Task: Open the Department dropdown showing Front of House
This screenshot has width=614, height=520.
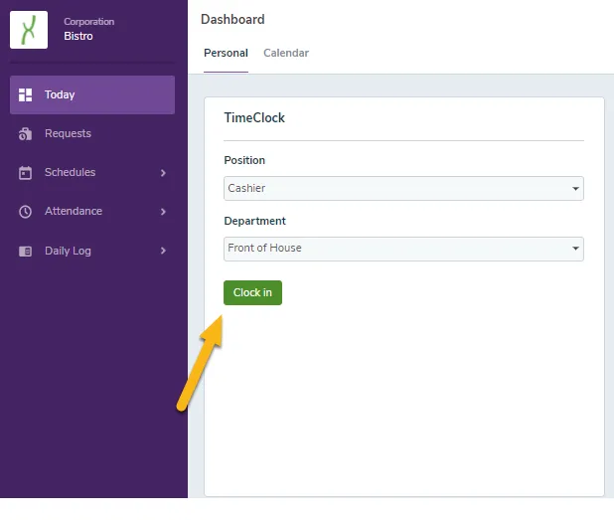Action: [403, 249]
